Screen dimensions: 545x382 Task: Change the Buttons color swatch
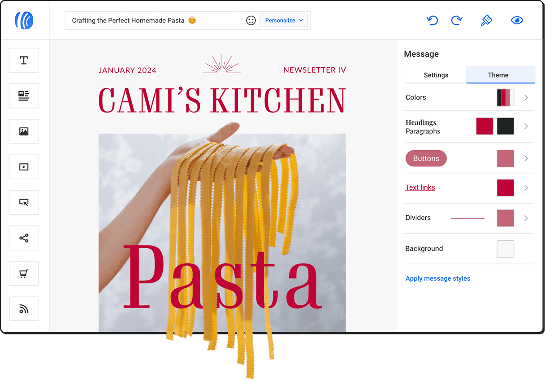pos(506,158)
